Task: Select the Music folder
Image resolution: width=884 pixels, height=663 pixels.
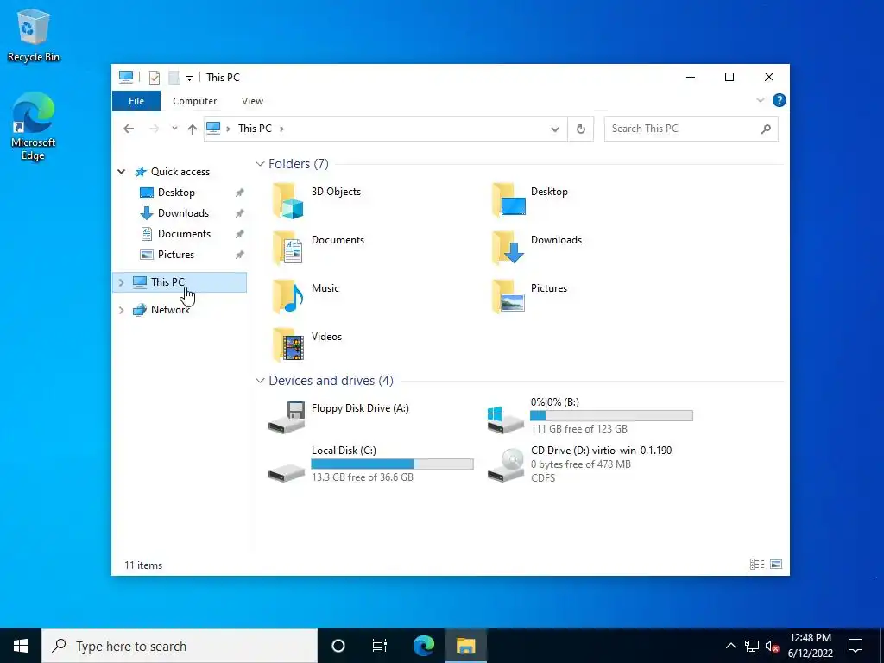Action: [306, 297]
